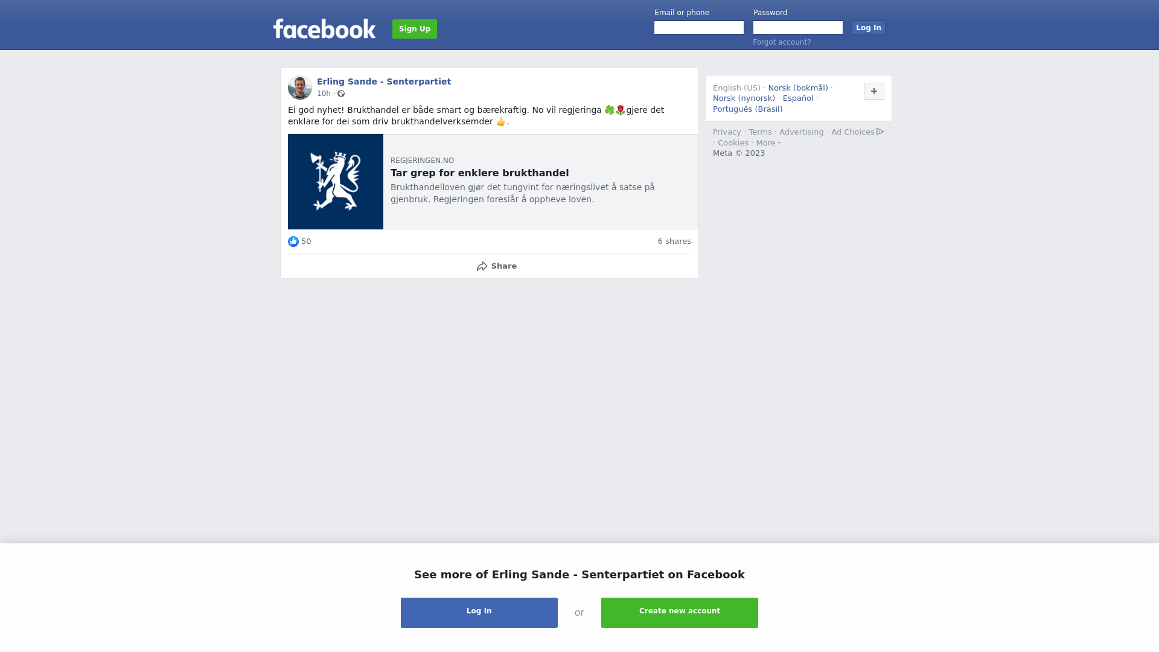Switch language to Norsk (bokmål)
The height and width of the screenshot is (652, 1159).
[798, 88]
